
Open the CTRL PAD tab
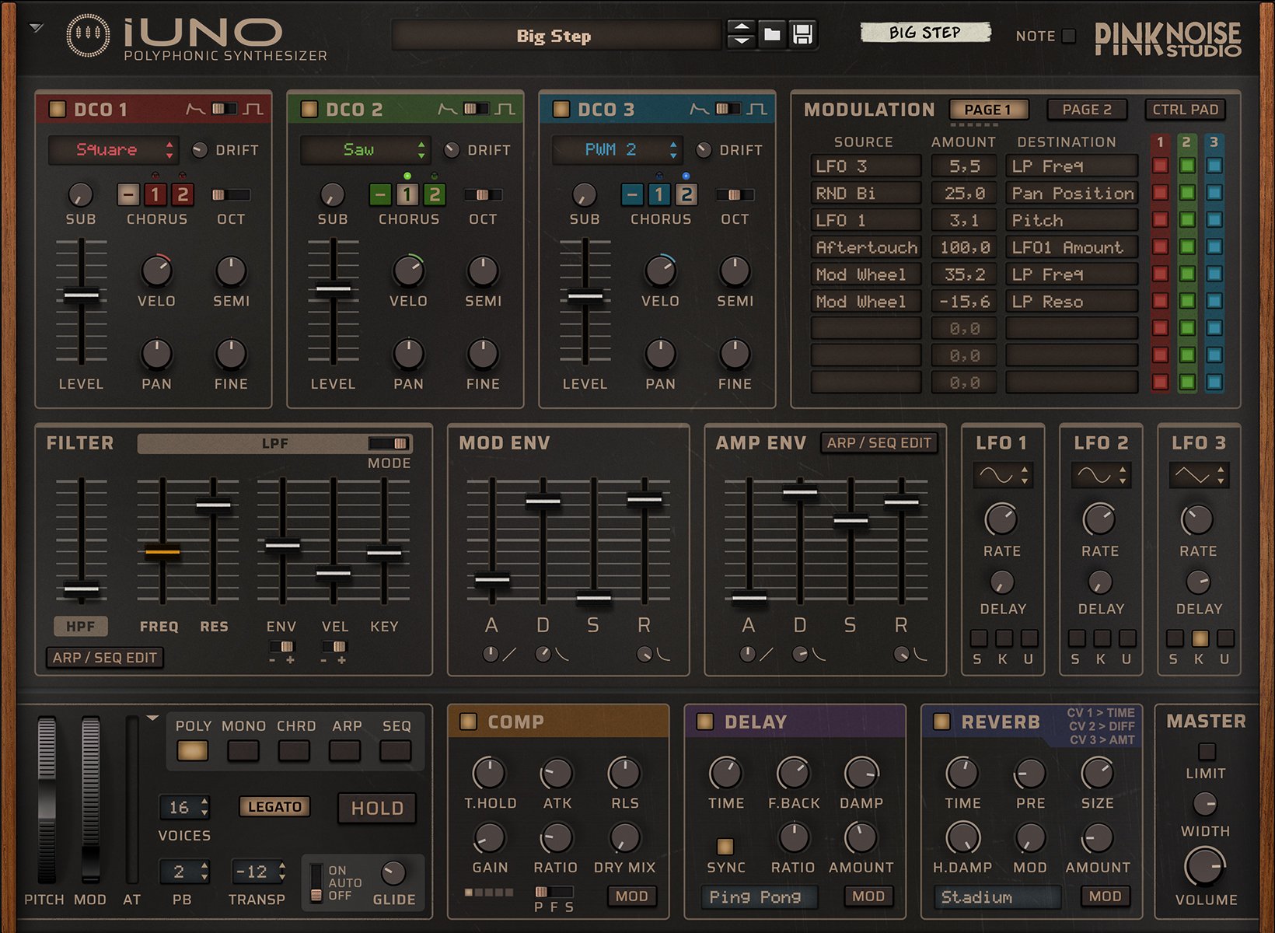1185,109
